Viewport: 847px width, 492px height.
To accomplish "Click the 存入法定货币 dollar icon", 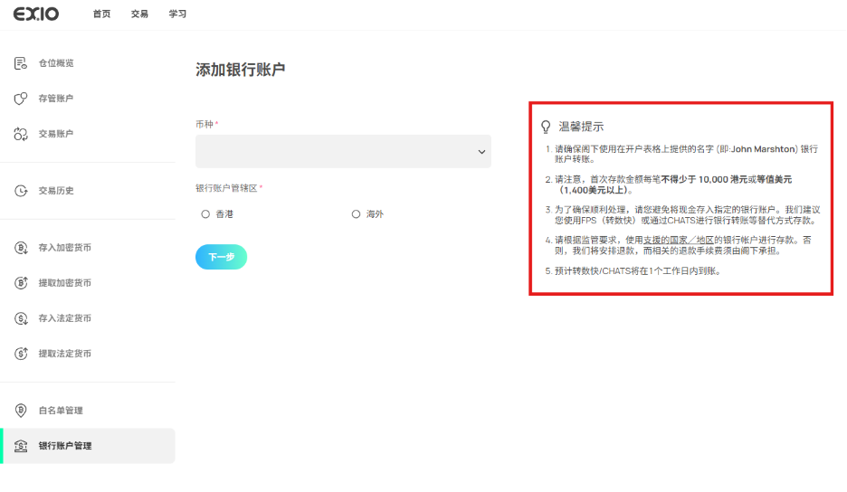I will coord(21,318).
